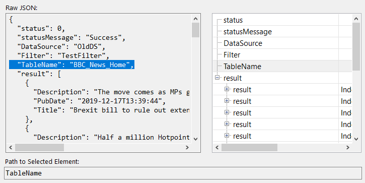Expand the fourth child result node
Image resolution: width=365 pixels, height=183 pixels.
click(x=227, y=124)
